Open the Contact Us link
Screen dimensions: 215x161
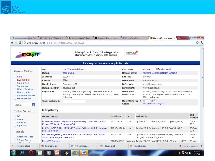point(21,123)
